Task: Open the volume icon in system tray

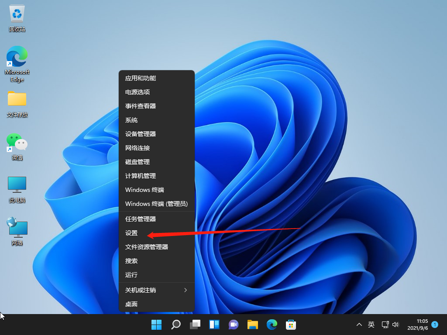Action: 395,325
